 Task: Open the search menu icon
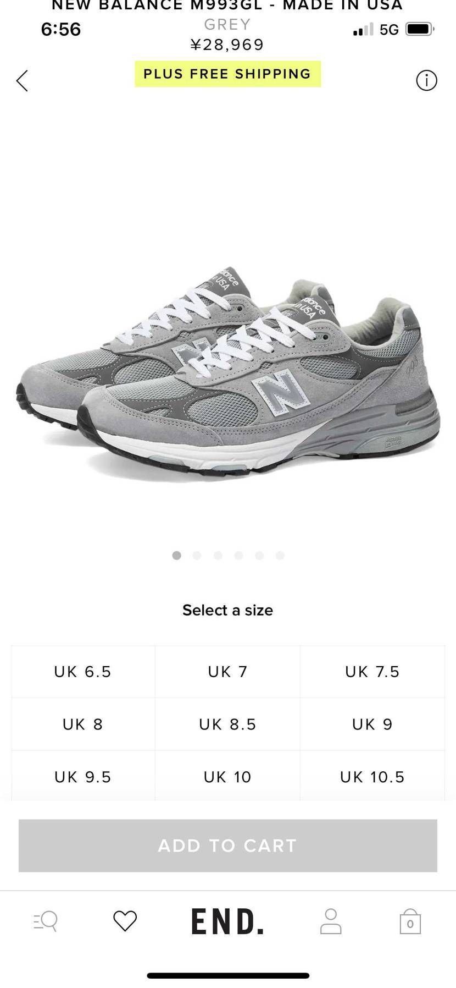coord(46,920)
